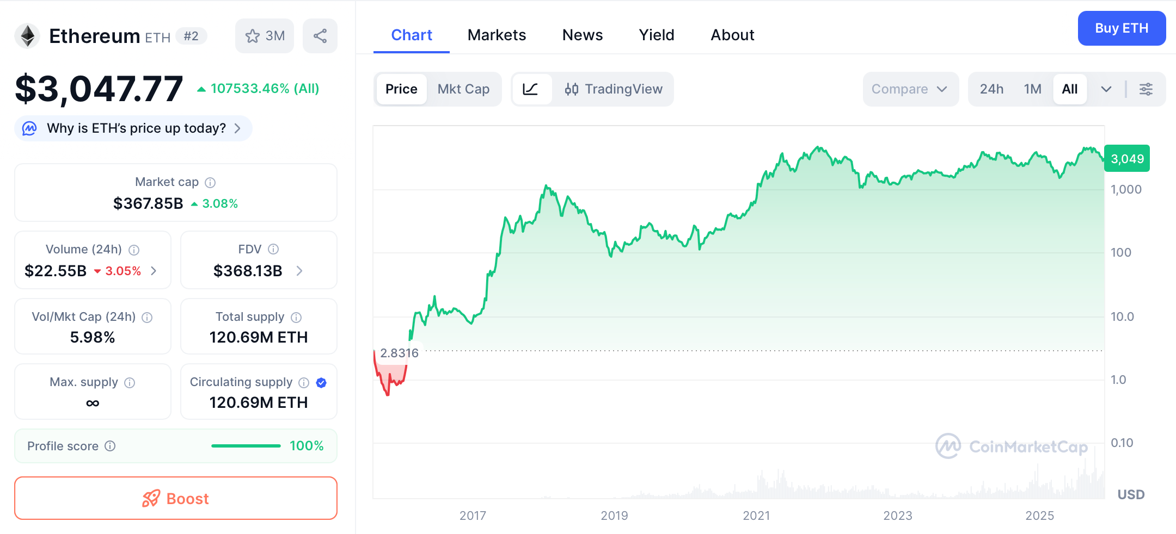Click the share icon button
1176x534 pixels.
(x=320, y=36)
